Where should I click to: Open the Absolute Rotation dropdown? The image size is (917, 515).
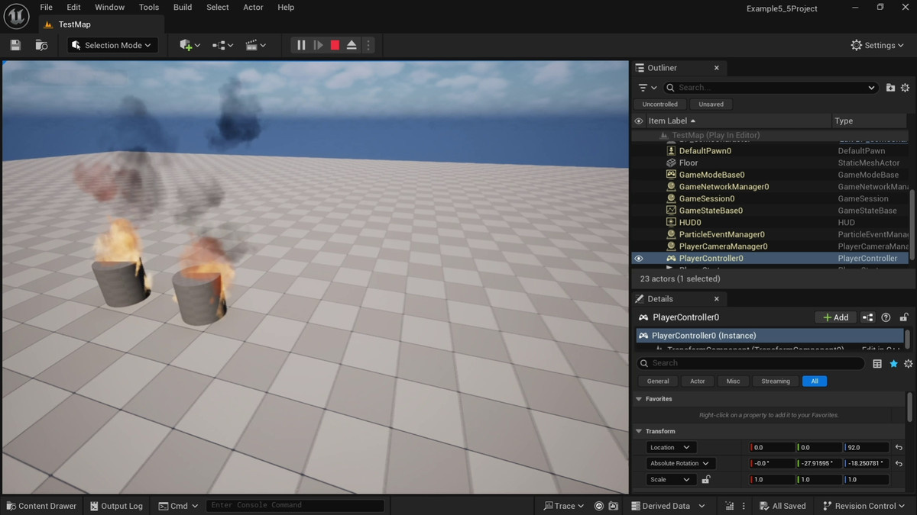[680, 463]
